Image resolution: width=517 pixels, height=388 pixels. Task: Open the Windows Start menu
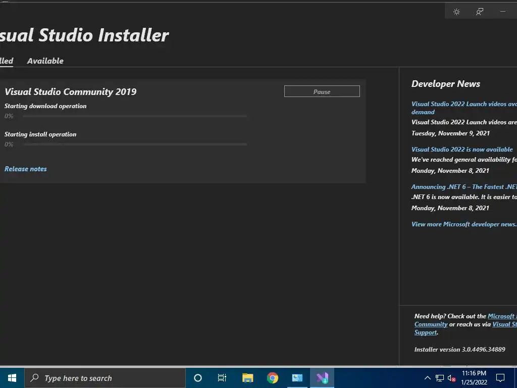click(x=12, y=378)
